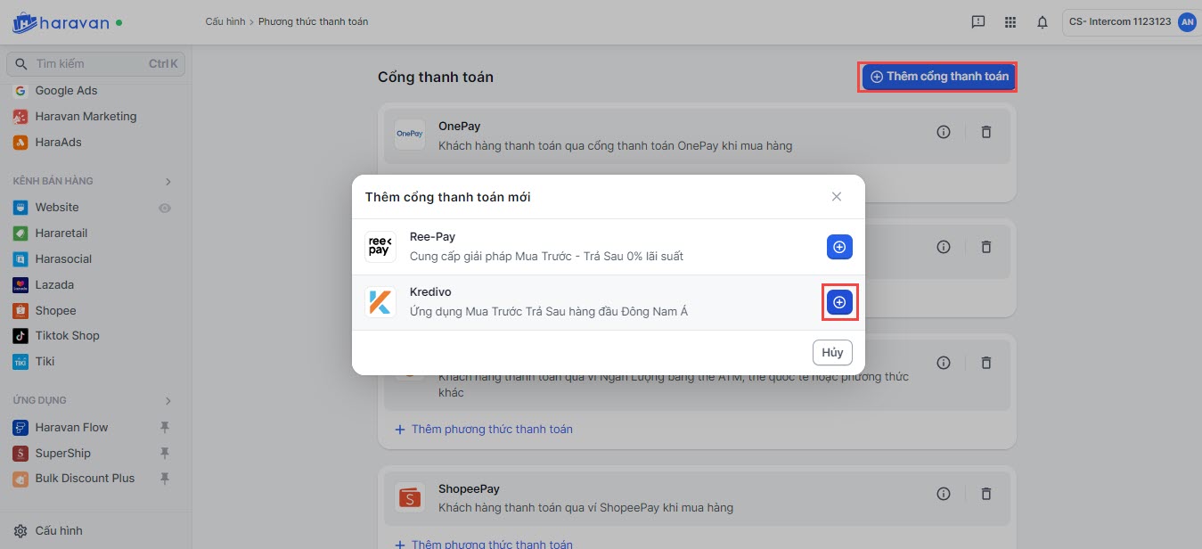Open the feedback message icon
Image resolution: width=1202 pixels, height=549 pixels.
pyautogui.click(x=977, y=22)
